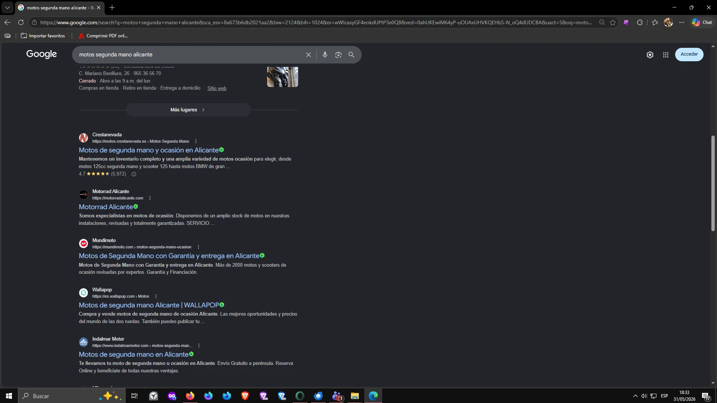Open more options for Indalmar Motor result
717x403 pixels.
point(199,345)
